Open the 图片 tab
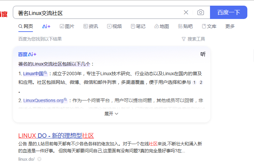The height and width of the screenshot is (167, 254). [67, 26]
